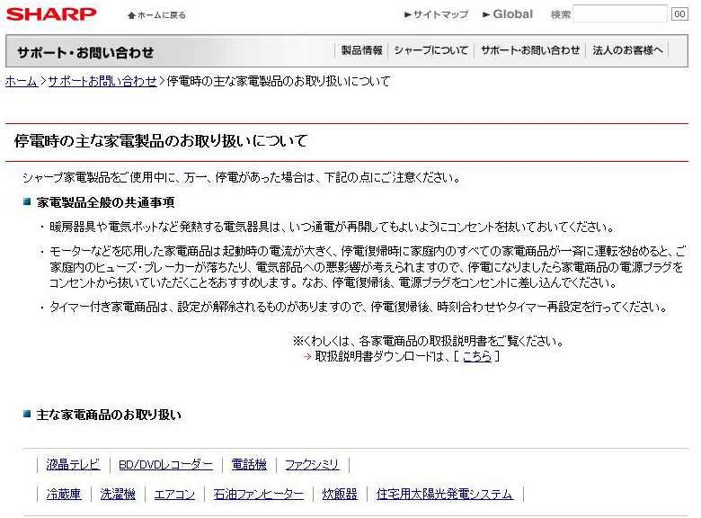Viewport: 701px width, 518px height.
Task: Open the 住宅用太陽光発電システム link
Action: 445,495
